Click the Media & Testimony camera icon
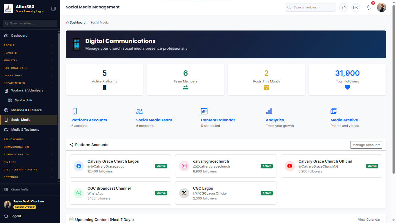Screen dimensions: 396x223 [x=6, y=130]
